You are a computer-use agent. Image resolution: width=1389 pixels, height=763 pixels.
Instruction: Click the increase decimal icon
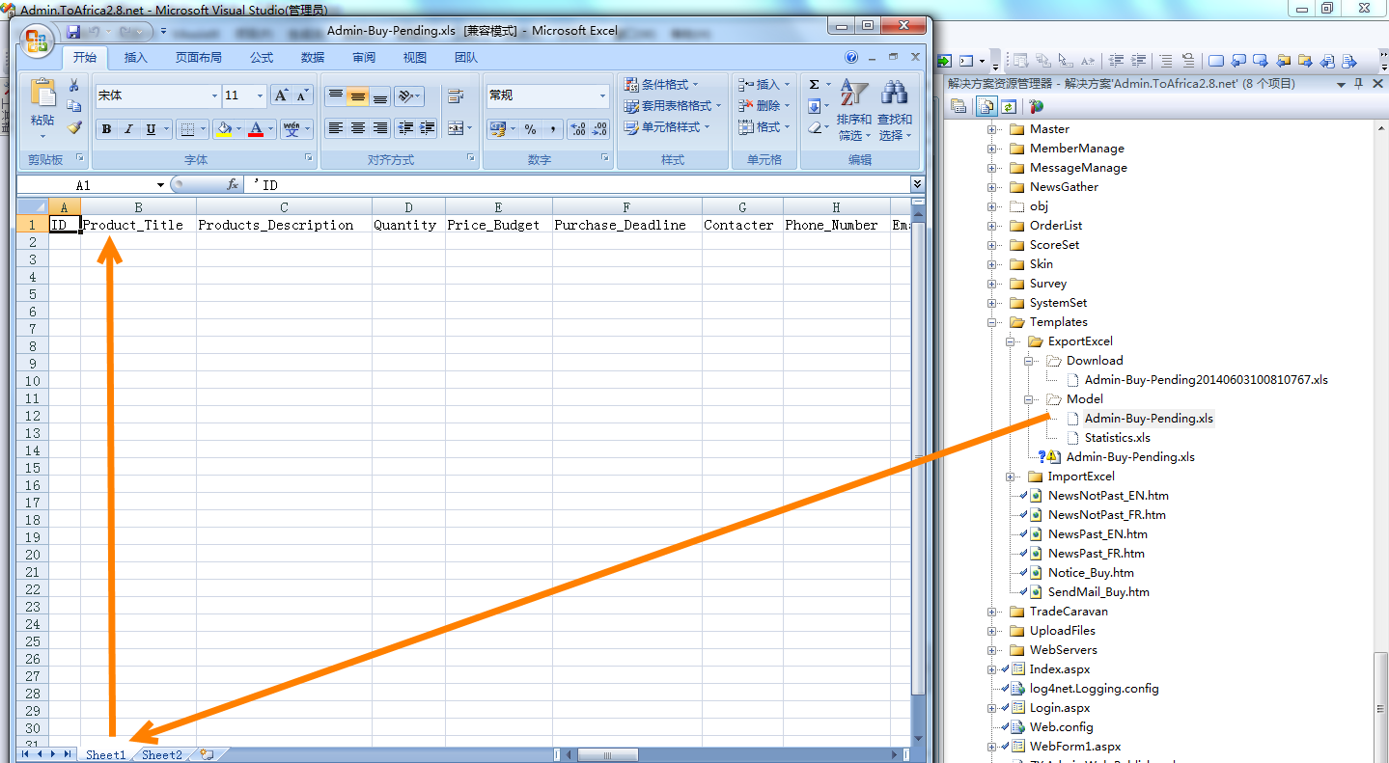577,129
